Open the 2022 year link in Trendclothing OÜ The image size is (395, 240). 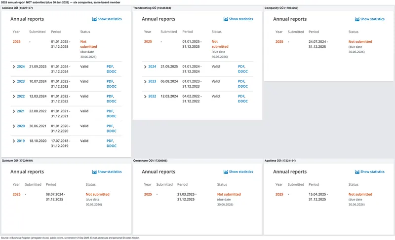click(152, 96)
